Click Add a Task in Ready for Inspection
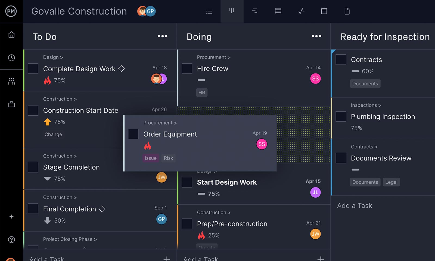Viewport: 435px width, 261px height. (x=354, y=205)
